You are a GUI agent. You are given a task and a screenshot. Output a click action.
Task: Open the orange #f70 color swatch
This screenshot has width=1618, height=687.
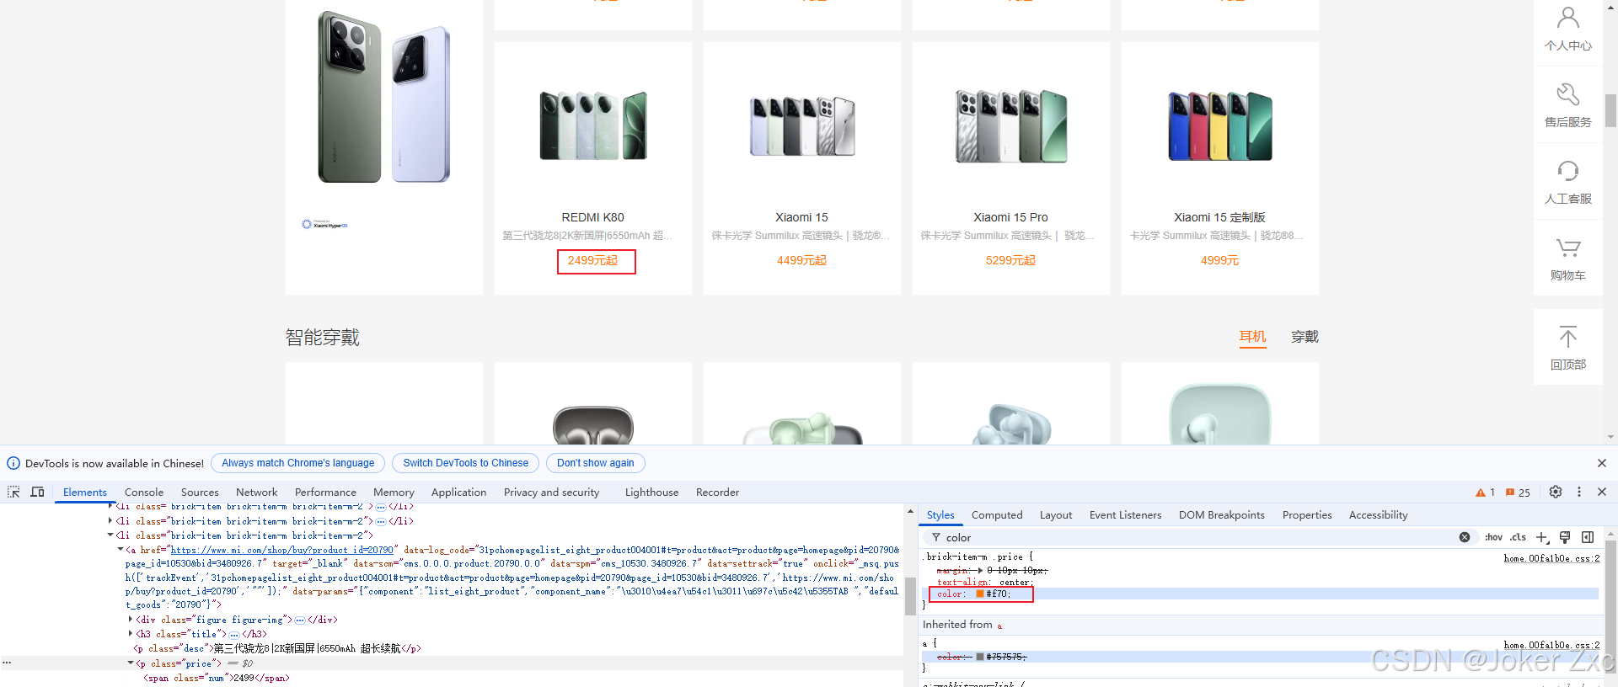[x=980, y=594]
